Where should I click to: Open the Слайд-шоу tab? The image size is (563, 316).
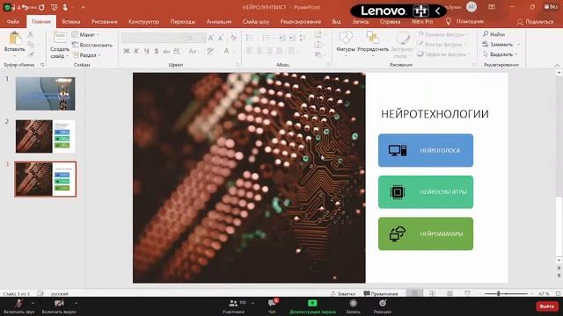256,21
